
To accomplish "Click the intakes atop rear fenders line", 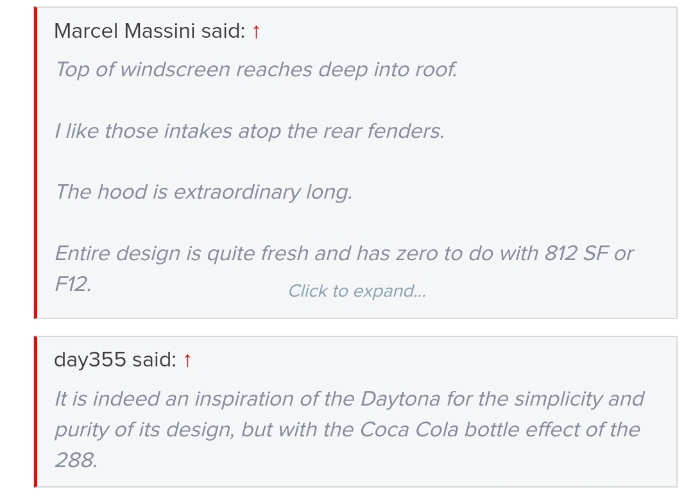I will pyautogui.click(x=249, y=131).
